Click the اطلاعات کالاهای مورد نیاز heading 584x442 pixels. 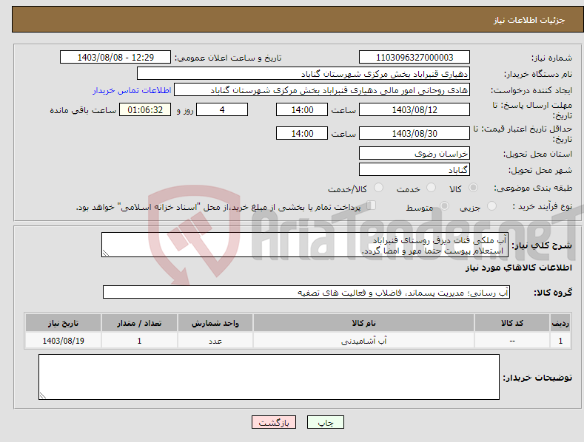click(x=518, y=268)
